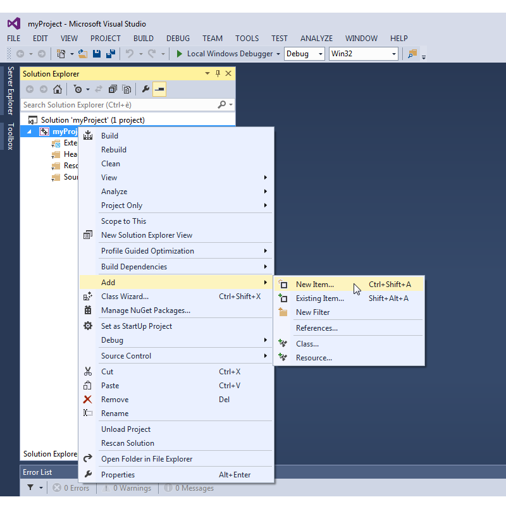Viewport: 506px width, 509px height.
Task: Toggle the 0 Warnings filter button
Action: coord(126,488)
